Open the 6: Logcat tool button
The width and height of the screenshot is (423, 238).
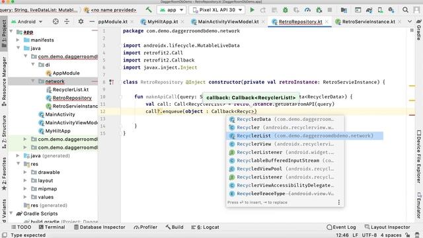point(205,227)
